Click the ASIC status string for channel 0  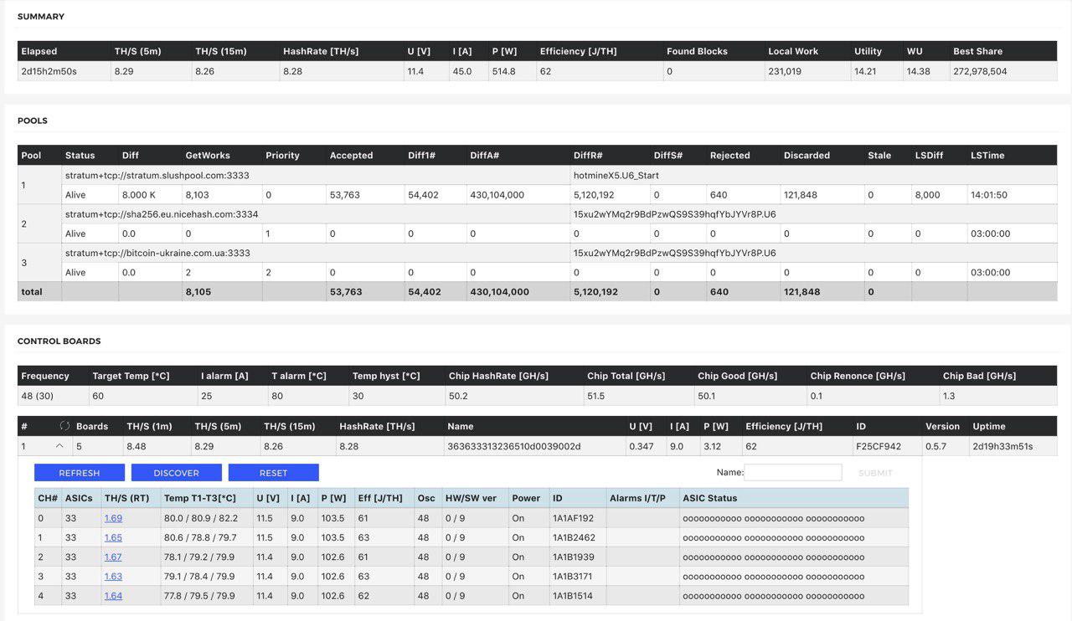[773, 518]
